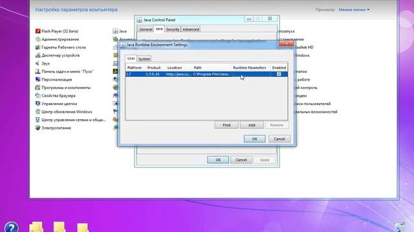
Task: Click Java Runtime Environment Settings title icon
Action: pyautogui.click(x=123, y=45)
